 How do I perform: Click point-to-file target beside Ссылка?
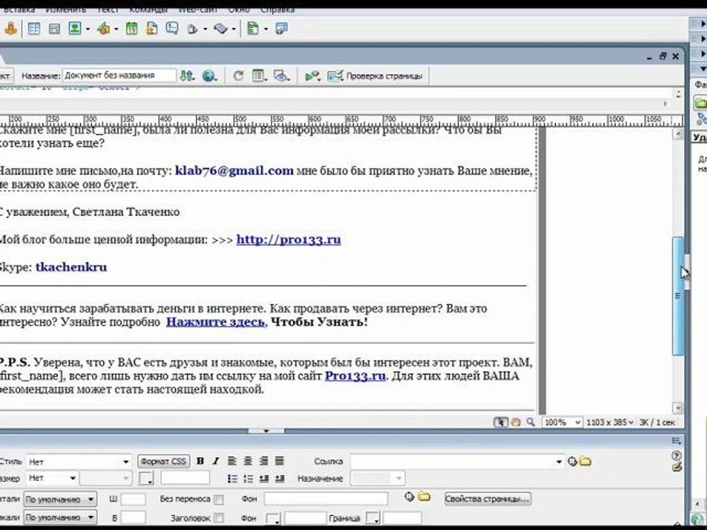coord(572,462)
